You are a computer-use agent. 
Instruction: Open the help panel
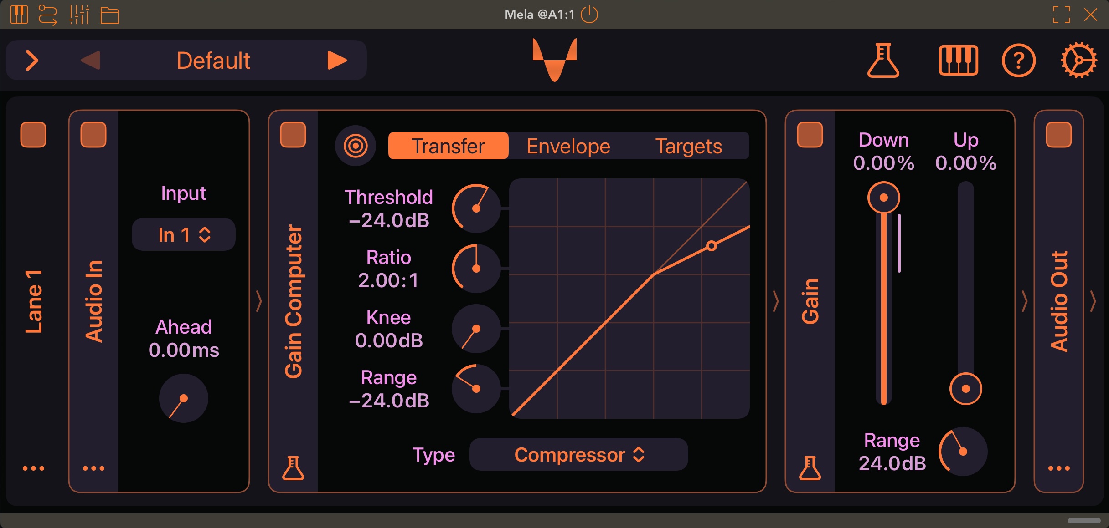coord(1019,60)
